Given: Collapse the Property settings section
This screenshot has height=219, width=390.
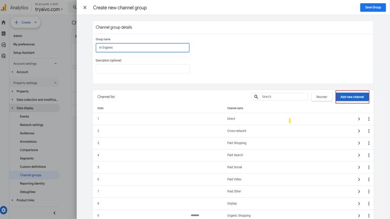Looking at the screenshot, I should tap(56, 83).
